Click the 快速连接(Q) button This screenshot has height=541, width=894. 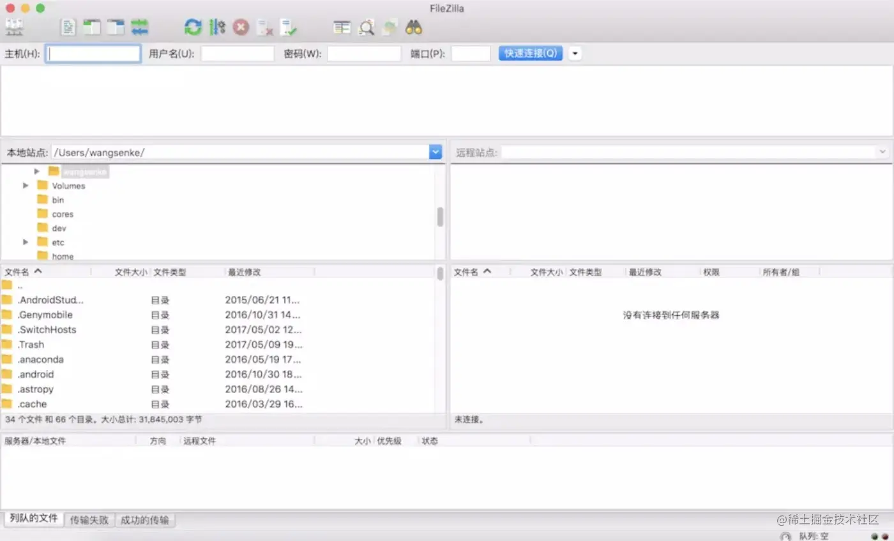[x=531, y=54]
